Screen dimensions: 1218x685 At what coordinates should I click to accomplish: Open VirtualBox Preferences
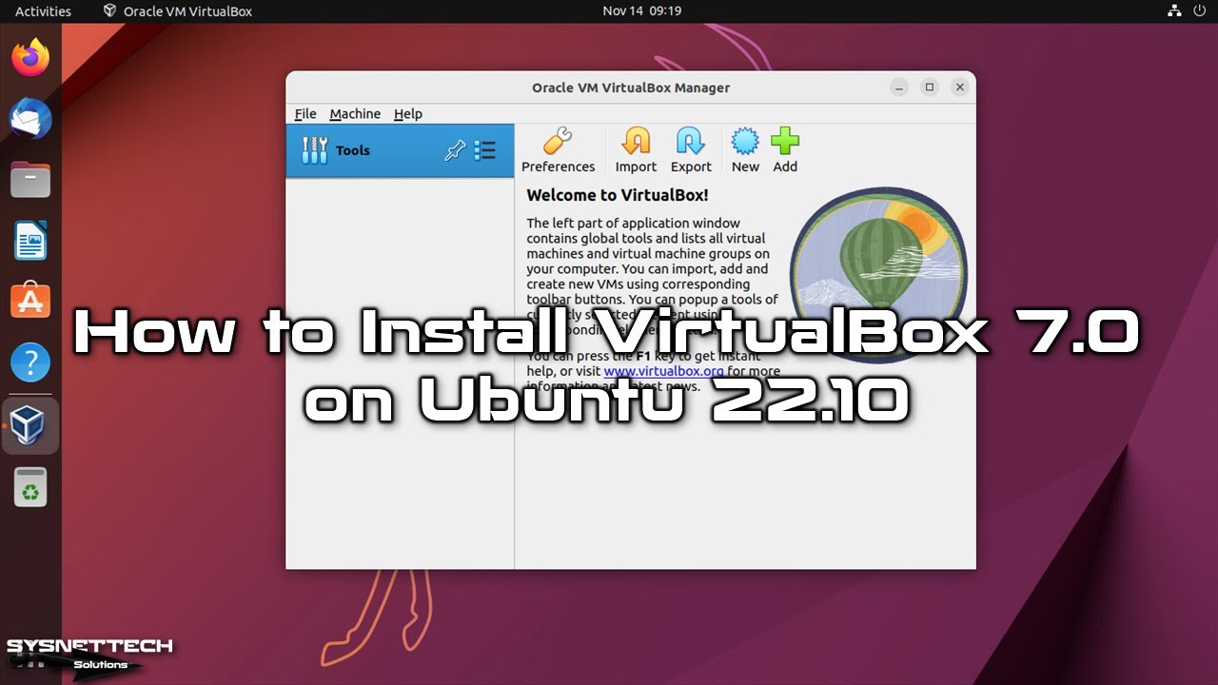click(x=558, y=151)
